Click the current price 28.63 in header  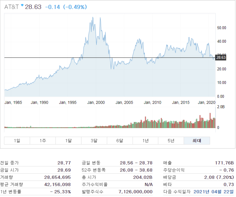coord(33,7)
